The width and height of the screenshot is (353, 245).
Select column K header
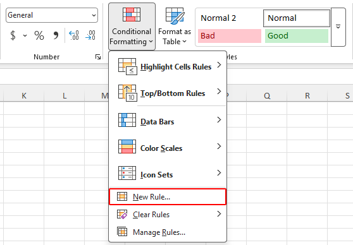(24, 96)
